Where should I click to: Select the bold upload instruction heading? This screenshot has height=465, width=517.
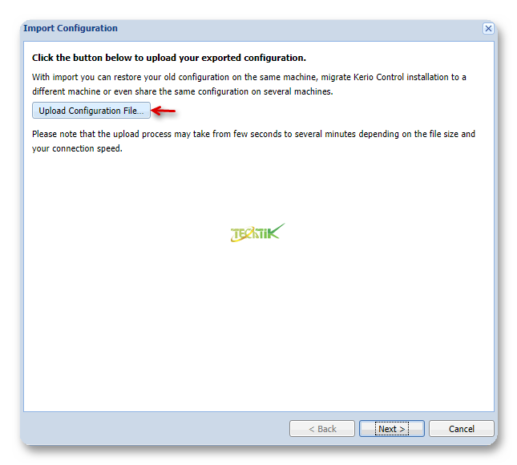[x=169, y=58]
